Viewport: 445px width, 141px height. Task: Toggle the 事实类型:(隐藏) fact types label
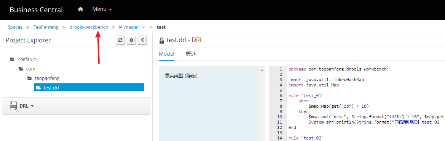181,76
